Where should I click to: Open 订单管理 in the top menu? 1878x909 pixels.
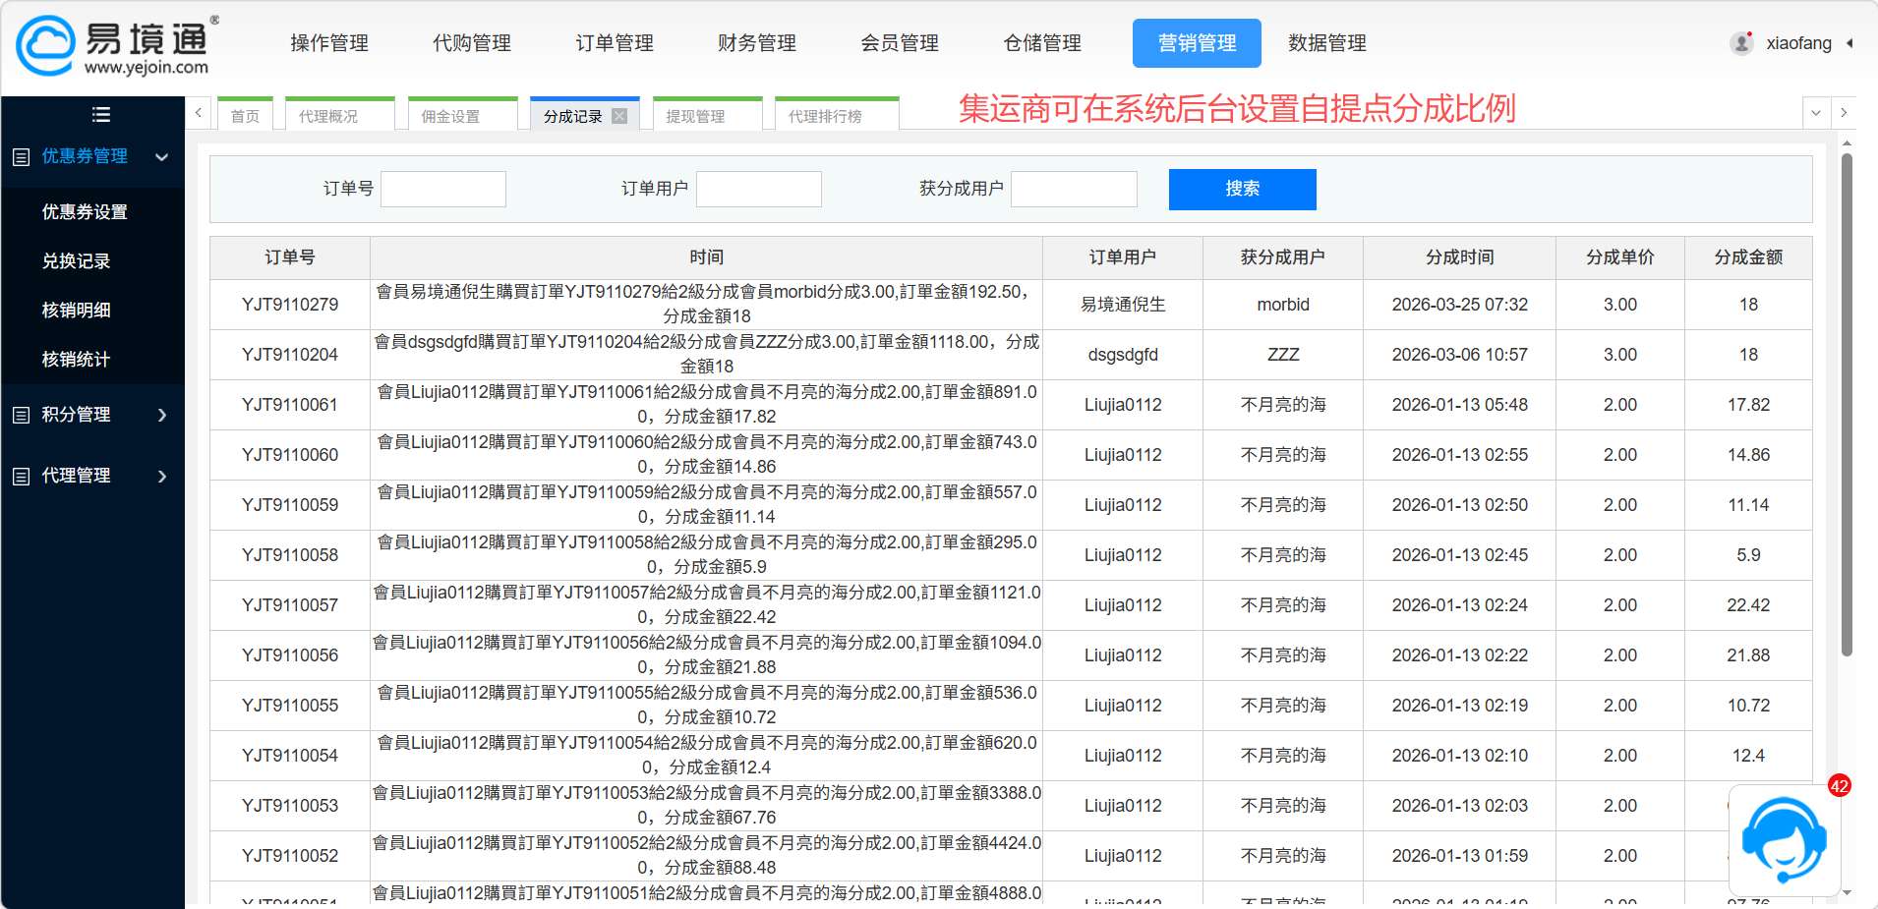[615, 43]
